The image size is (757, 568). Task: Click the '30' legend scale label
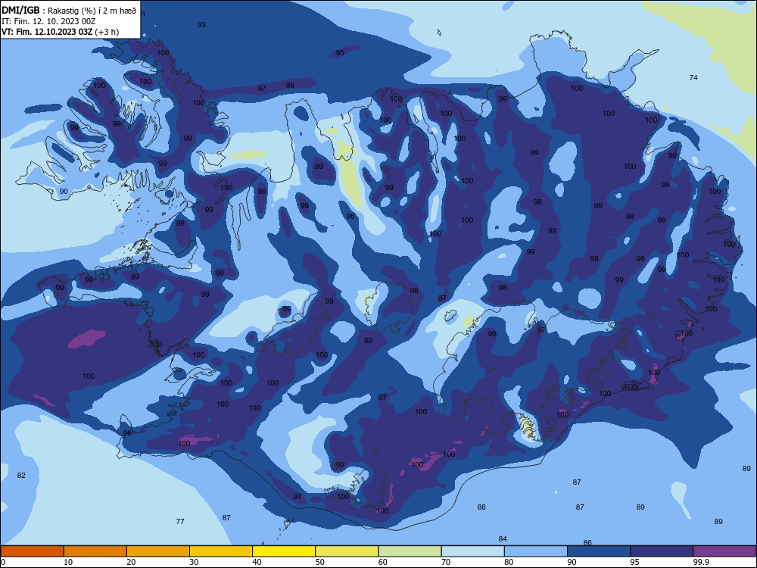(194, 562)
